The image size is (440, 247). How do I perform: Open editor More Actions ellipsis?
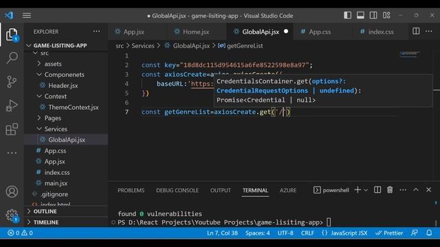pyautogui.click(x=429, y=31)
